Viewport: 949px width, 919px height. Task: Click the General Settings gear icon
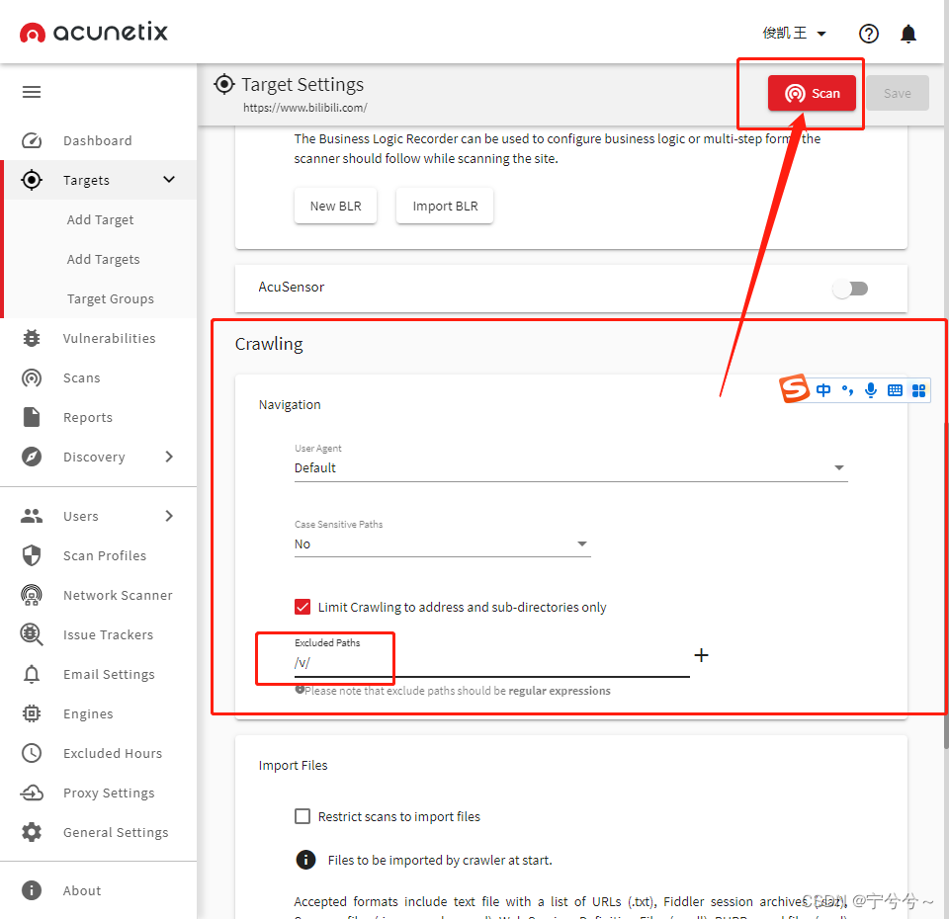click(32, 832)
